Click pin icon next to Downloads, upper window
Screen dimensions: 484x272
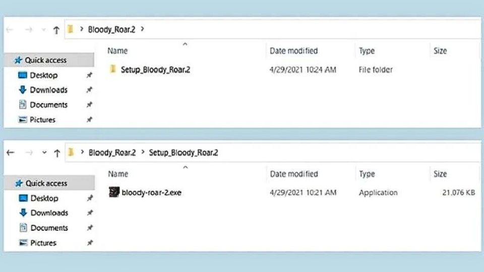(89, 90)
